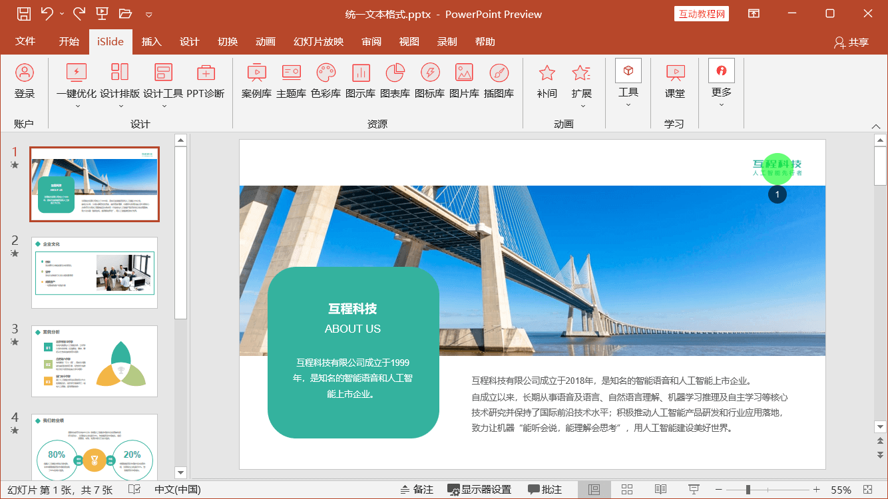The width and height of the screenshot is (888, 499).
Task: Open the 帮助 tab
Action: click(485, 41)
